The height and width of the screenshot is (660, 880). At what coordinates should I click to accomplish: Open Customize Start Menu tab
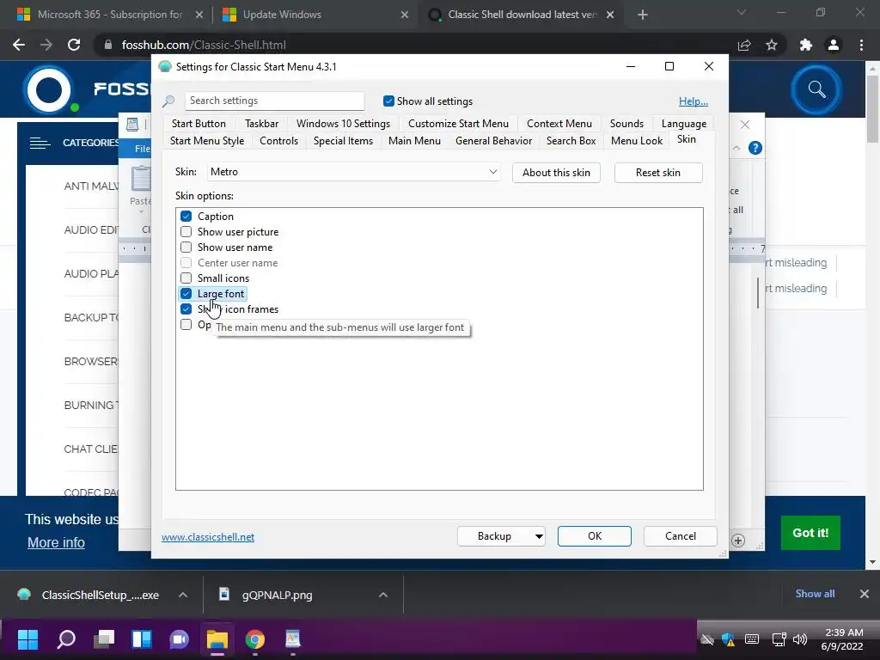tap(458, 124)
